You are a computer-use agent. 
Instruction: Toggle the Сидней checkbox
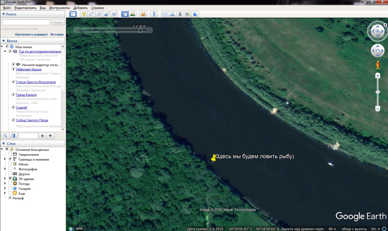tap(13, 107)
